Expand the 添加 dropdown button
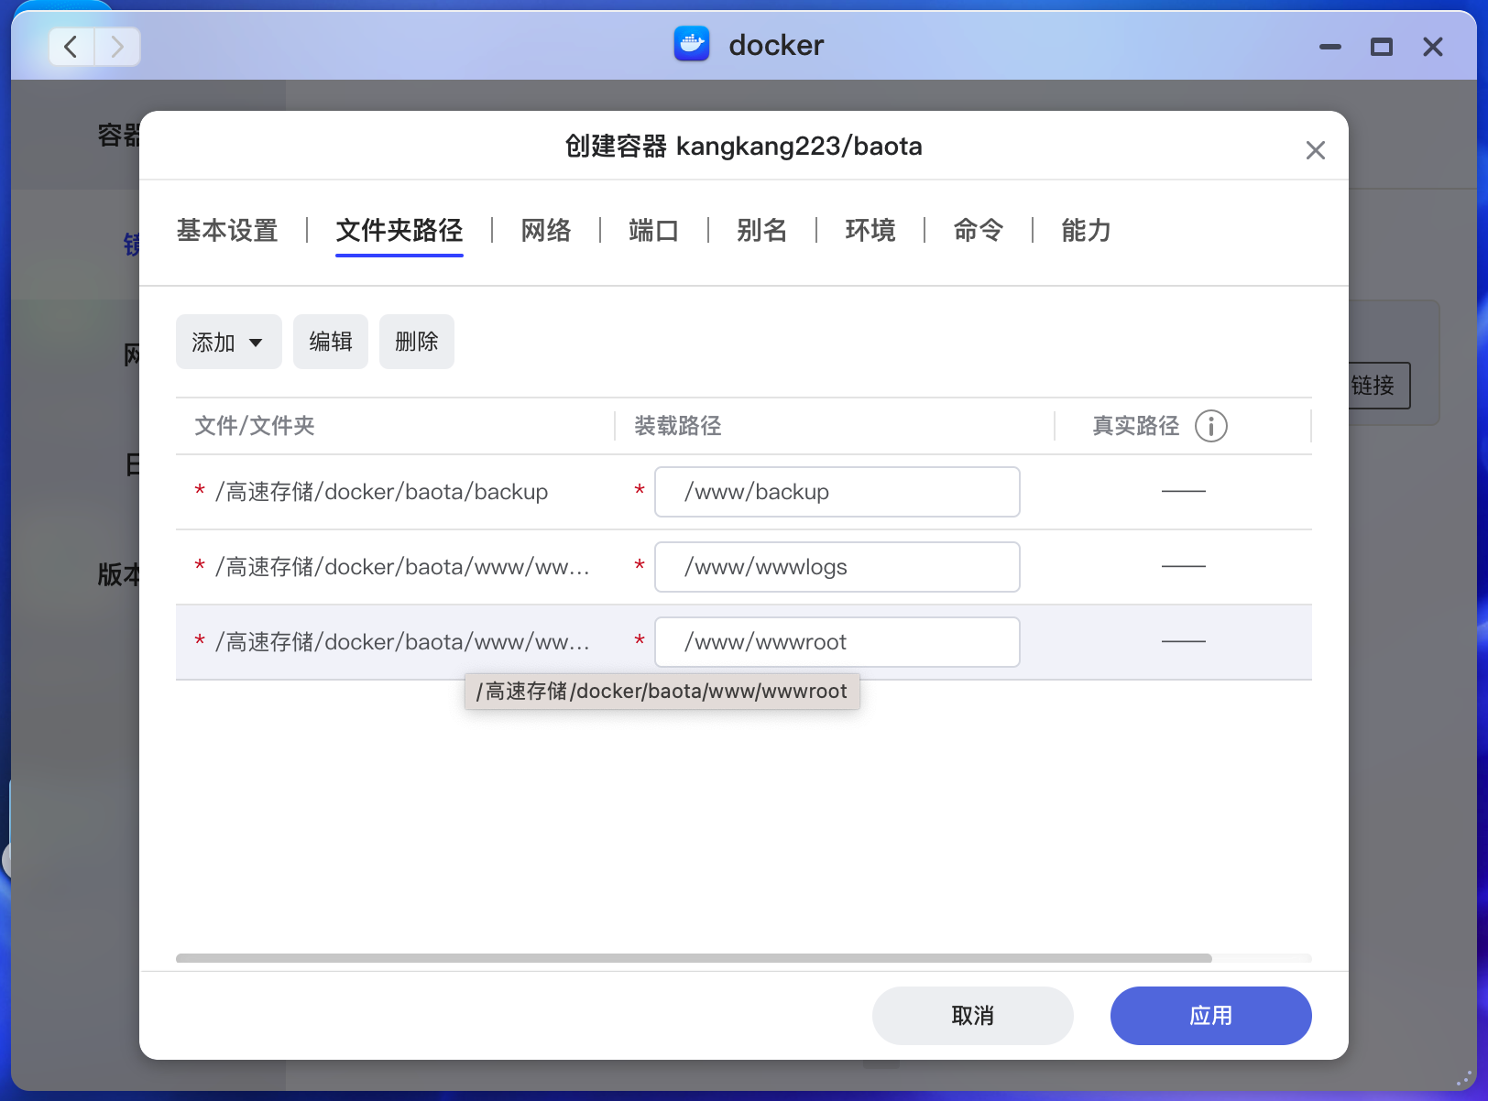Image resolution: width=1488 pixels, height=1101 pixels. pyautogui.click(x=229, y=342)
